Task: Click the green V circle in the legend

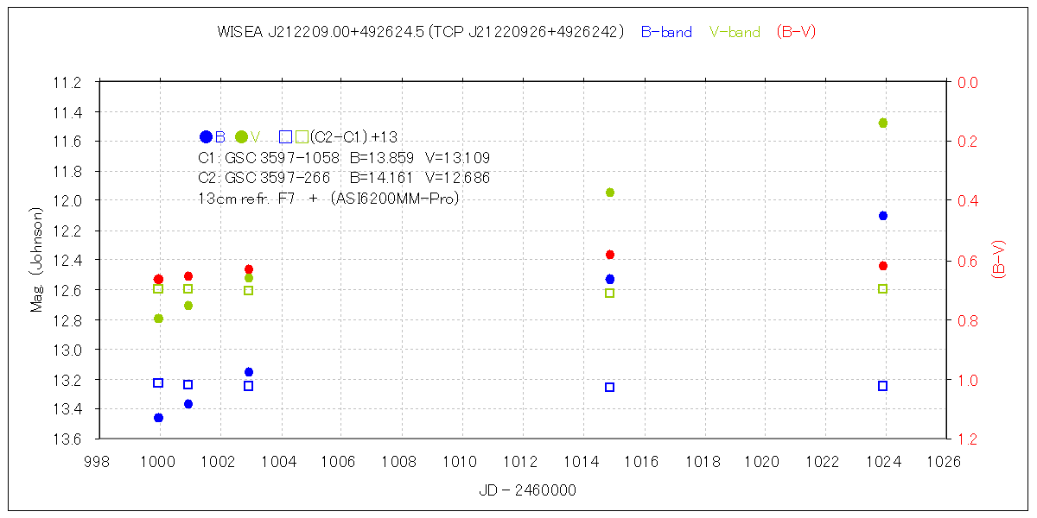Action: pyautogui.click(x=241, y=136)
